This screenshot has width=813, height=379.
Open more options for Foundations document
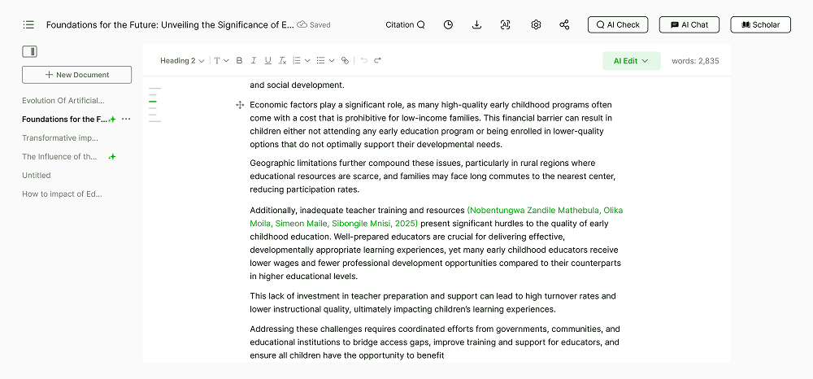[x=126, y=120]
